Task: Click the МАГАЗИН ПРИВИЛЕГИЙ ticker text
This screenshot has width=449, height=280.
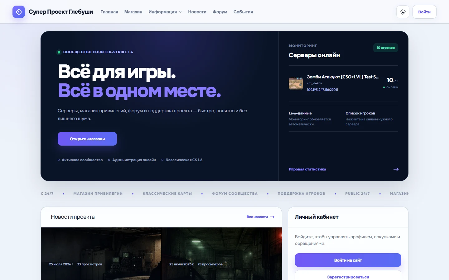Action: click(x=98, y=194)
